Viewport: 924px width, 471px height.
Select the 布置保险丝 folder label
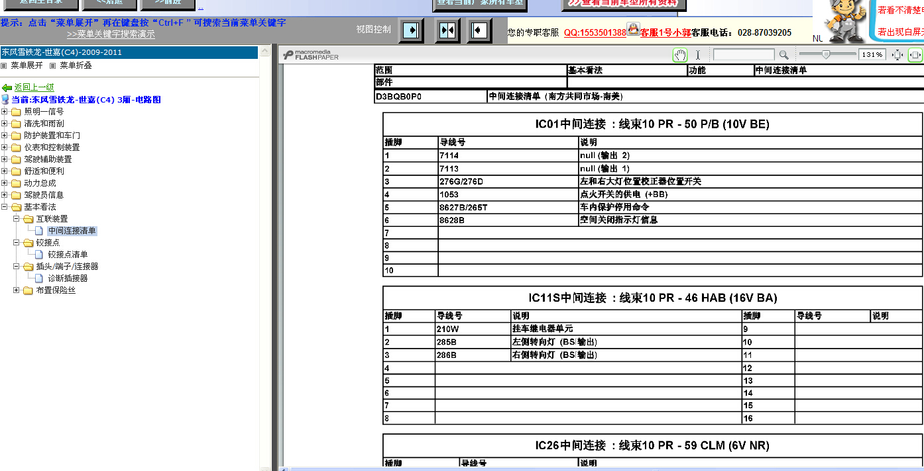(x=56, y=290)
